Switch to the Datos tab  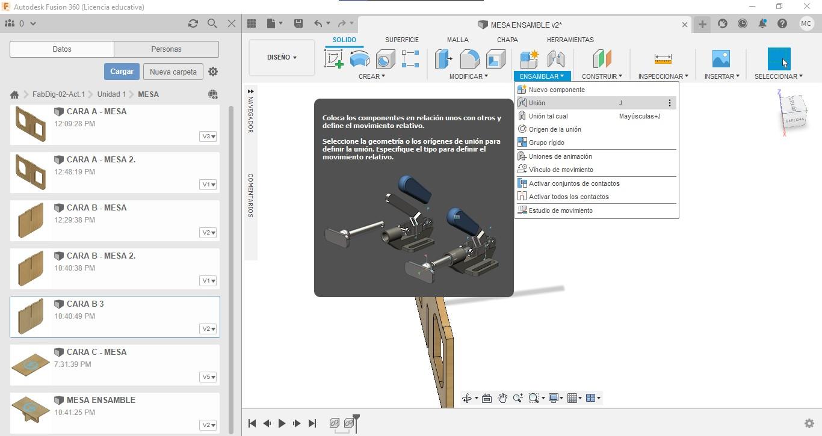coord(62,49)
